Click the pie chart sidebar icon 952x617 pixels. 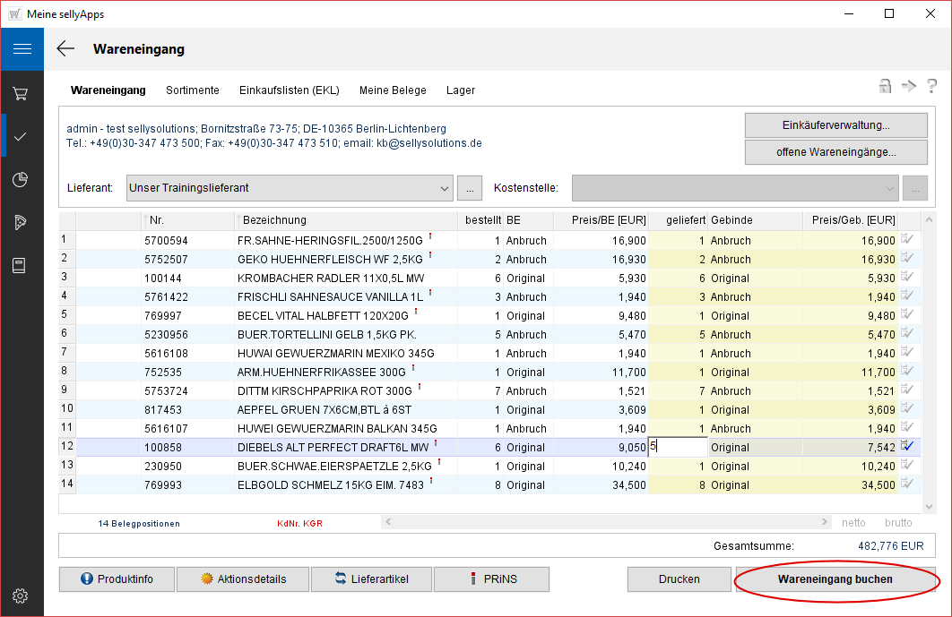click(22, 180)
